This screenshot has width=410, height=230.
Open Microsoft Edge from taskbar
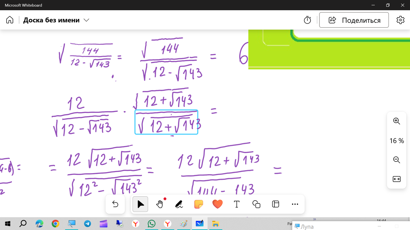[39, 224]
